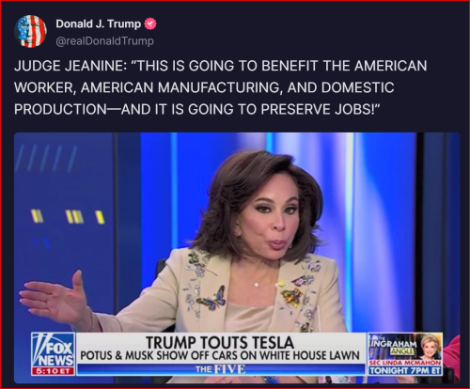Click the POTUS & MUSK sub-headline text
The height and width of the screenshot is (389, 470).
coord(220,356)
